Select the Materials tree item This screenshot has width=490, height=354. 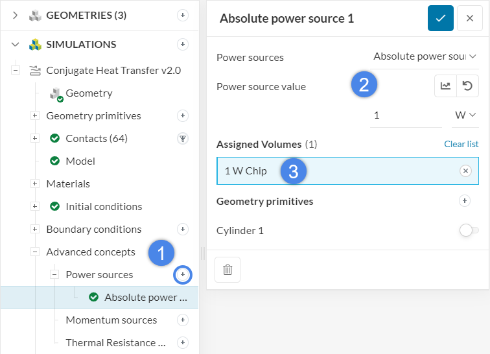click(x=68, y=184)
